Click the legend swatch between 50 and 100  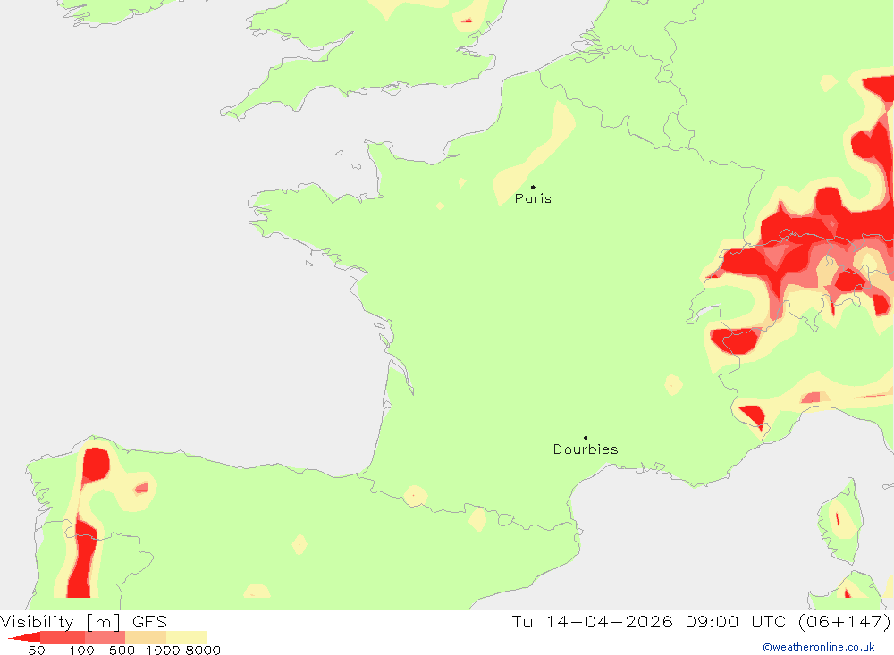click(63, 638)
